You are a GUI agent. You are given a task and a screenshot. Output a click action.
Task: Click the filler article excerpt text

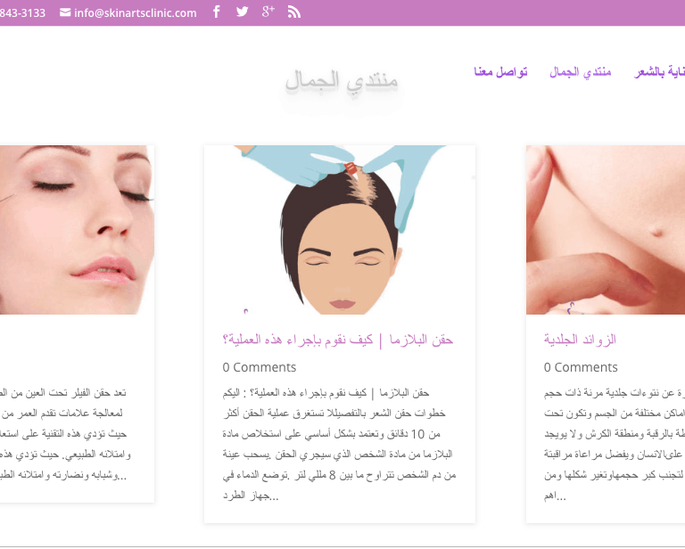pos(63,434)
